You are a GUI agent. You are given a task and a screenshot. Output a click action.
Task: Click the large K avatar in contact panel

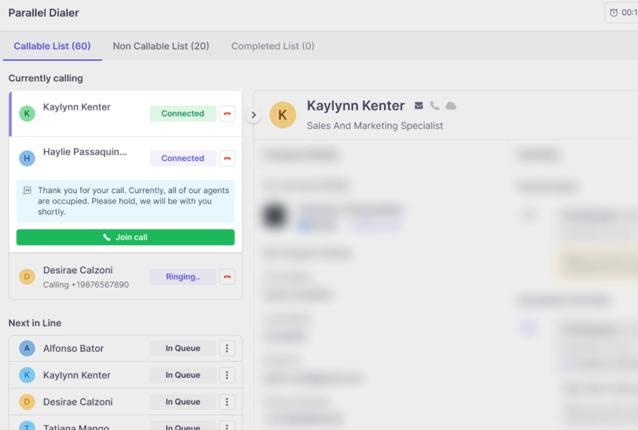tap(283, 115)
